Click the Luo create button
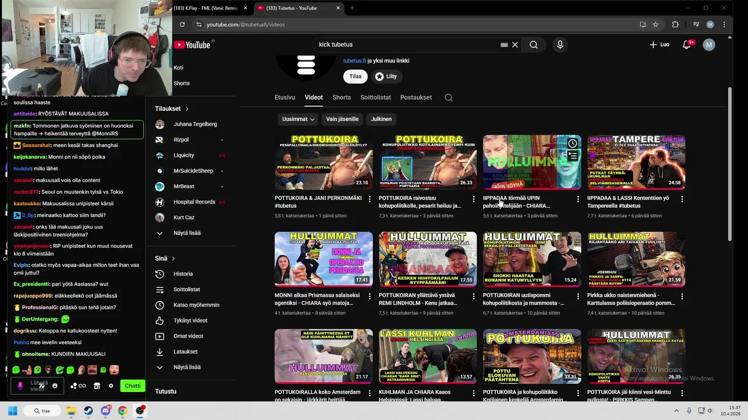Screen dimensions: 748x420 pos(659,45)
